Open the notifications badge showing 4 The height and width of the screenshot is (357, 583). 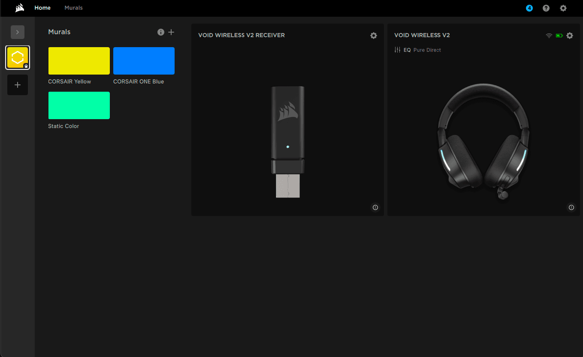pos(529,8)
